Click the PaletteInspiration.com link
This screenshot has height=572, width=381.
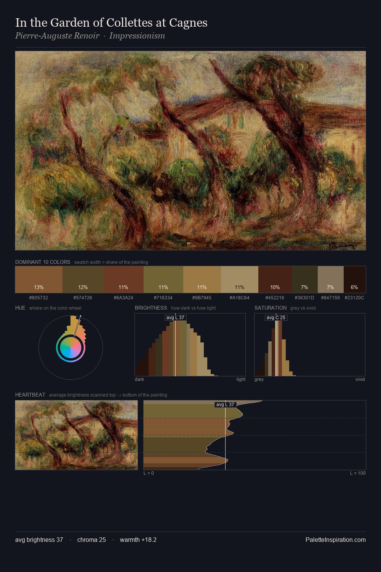coord(336,540)
